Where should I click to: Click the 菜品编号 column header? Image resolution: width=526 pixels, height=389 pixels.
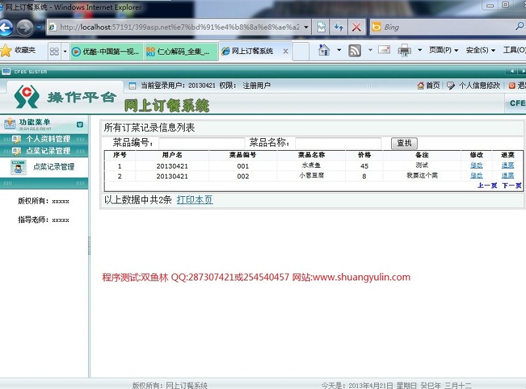click(243, 155)
